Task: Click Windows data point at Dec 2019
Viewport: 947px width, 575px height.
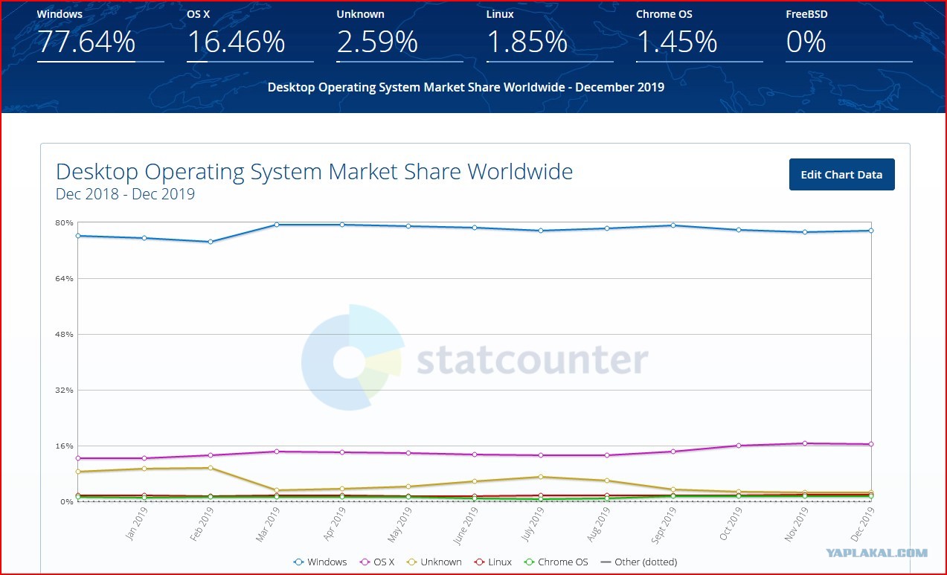Action: [871, 231]
